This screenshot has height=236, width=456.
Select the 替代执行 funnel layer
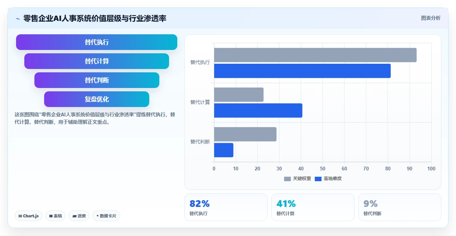click(97, 42)
